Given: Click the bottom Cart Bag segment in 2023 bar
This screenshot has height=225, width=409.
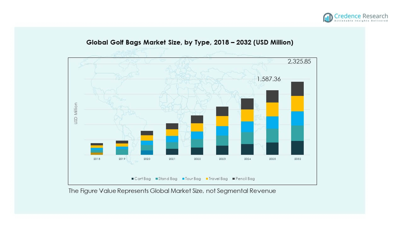Looking at the screenshot, I should click(x=222, y=150).
